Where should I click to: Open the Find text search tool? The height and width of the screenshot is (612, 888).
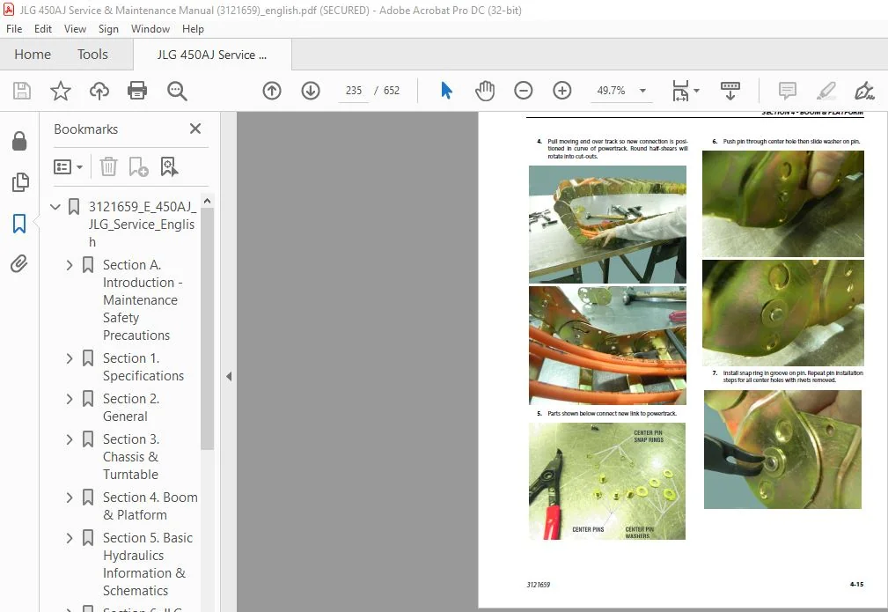coord(177,91)
